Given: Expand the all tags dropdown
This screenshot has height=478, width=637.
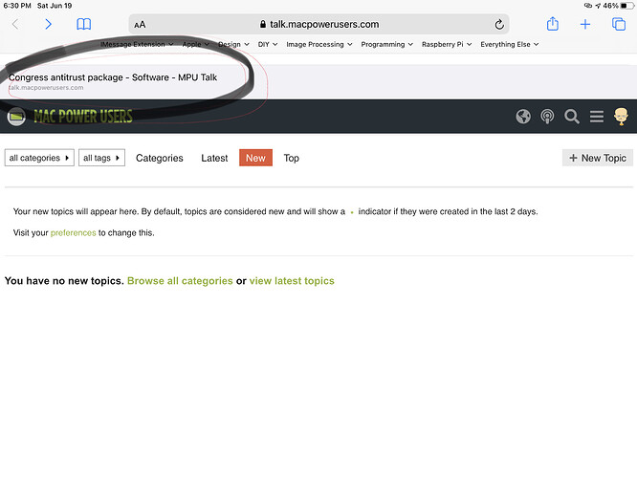Looking at the screenshot, I should pyautogui.click(x=101, y=158).
